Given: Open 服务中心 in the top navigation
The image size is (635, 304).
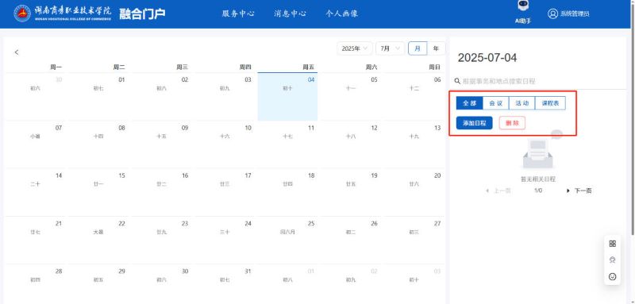Looking at the screenshot, I should coord(238,13).
